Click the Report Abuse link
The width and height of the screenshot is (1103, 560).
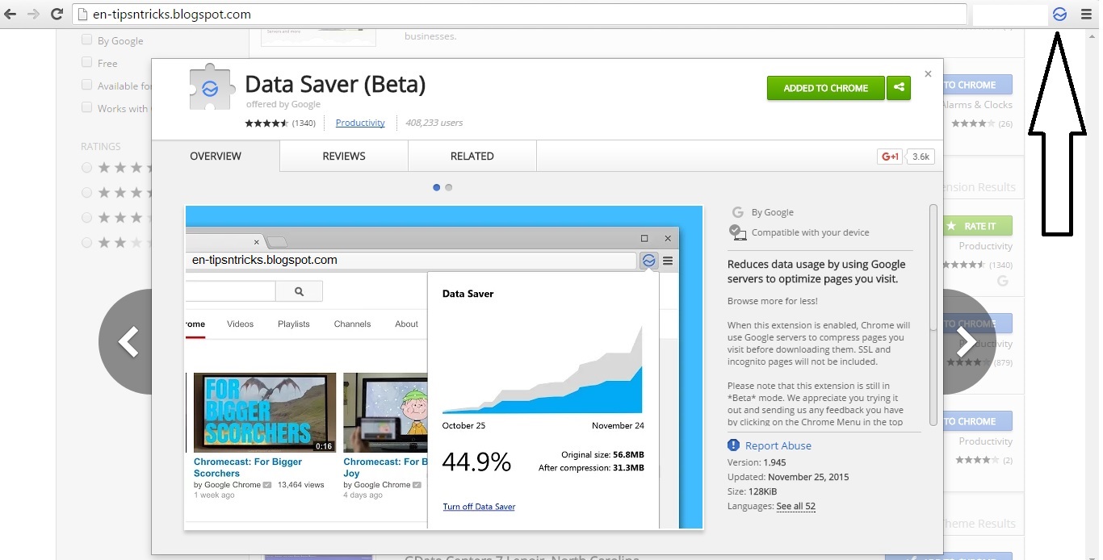click(778, 445)
